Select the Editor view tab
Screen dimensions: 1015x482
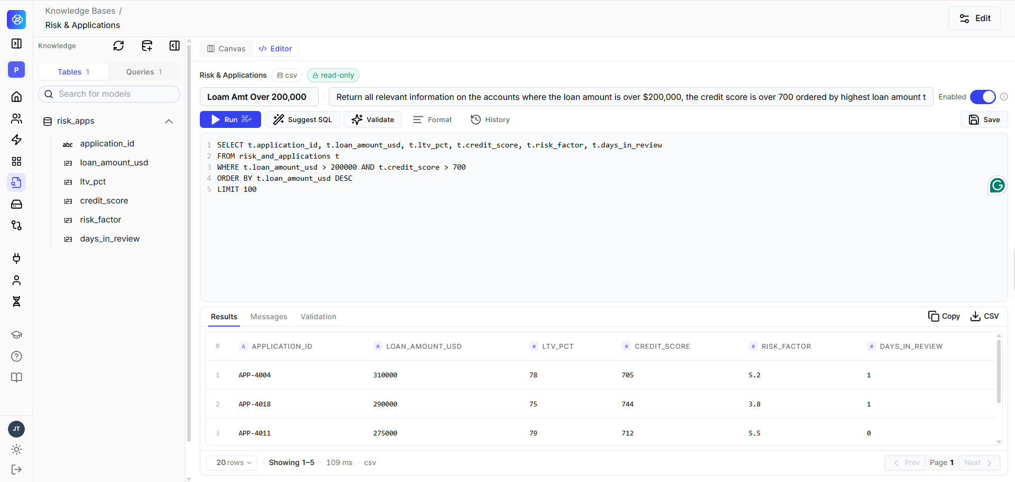click(275, 49)
